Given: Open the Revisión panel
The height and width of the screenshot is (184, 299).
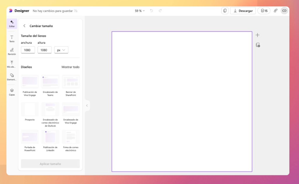Looking at the screenshot, I should pos(12,51).
